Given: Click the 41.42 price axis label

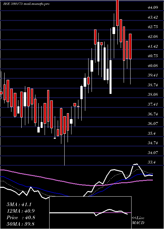Looking at the screenshot, I should (x=153, y=46).
